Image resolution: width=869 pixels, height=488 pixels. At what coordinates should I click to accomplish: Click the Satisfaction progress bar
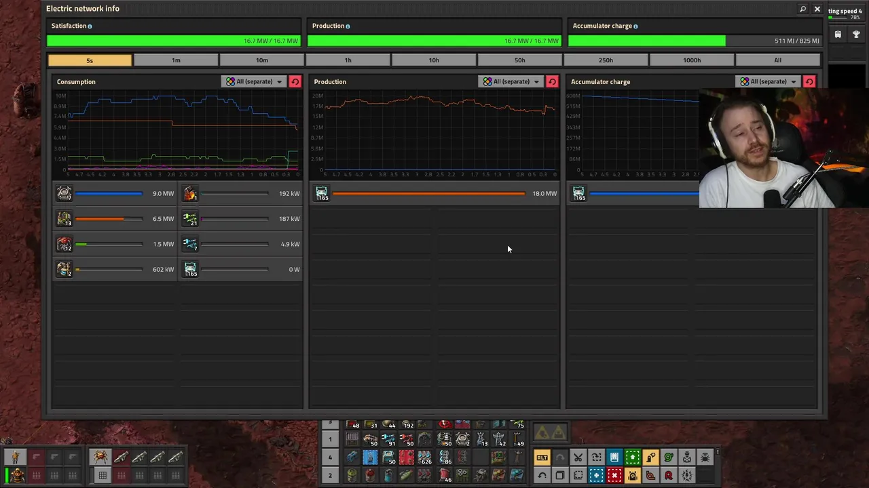click(x=173, y=41)
